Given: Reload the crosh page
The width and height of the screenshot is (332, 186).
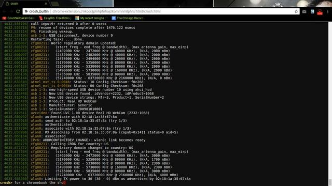Looking at the screenshot, I should (18, 11).
